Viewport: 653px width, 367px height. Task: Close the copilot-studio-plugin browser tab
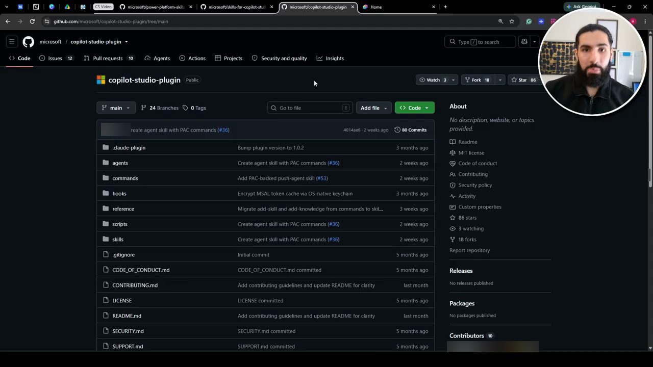(x=353, y=7)
